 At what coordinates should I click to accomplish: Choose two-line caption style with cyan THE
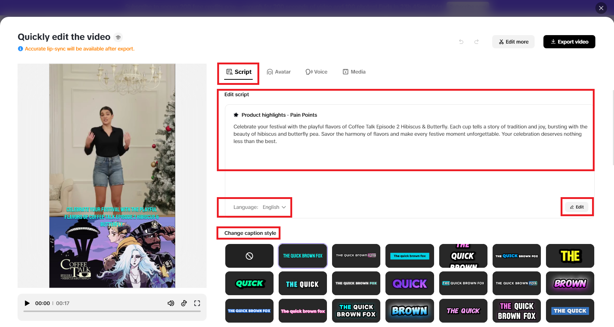tap(356, 311)
